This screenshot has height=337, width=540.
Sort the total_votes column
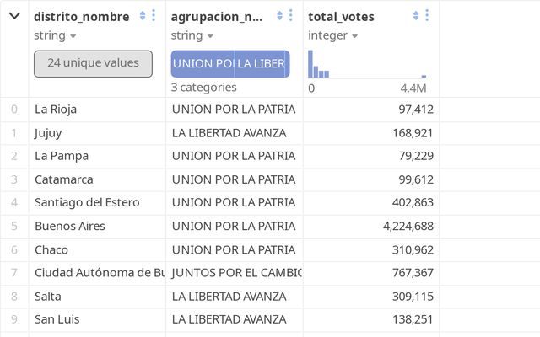(x=416, y=16)
